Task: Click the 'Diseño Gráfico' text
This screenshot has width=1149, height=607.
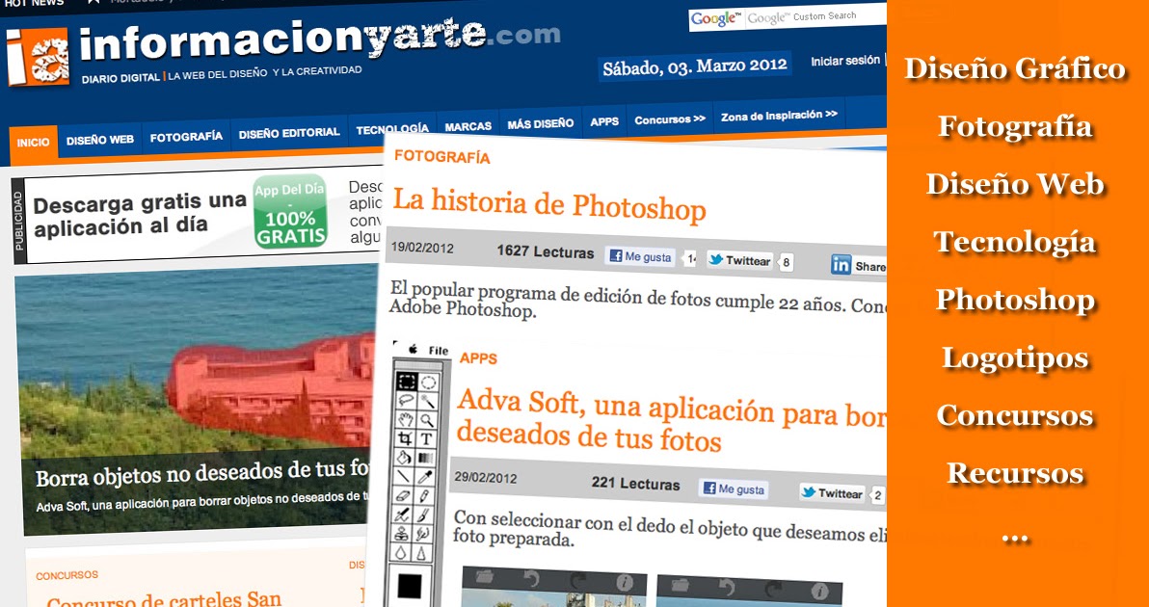Action: [1015, 68]
